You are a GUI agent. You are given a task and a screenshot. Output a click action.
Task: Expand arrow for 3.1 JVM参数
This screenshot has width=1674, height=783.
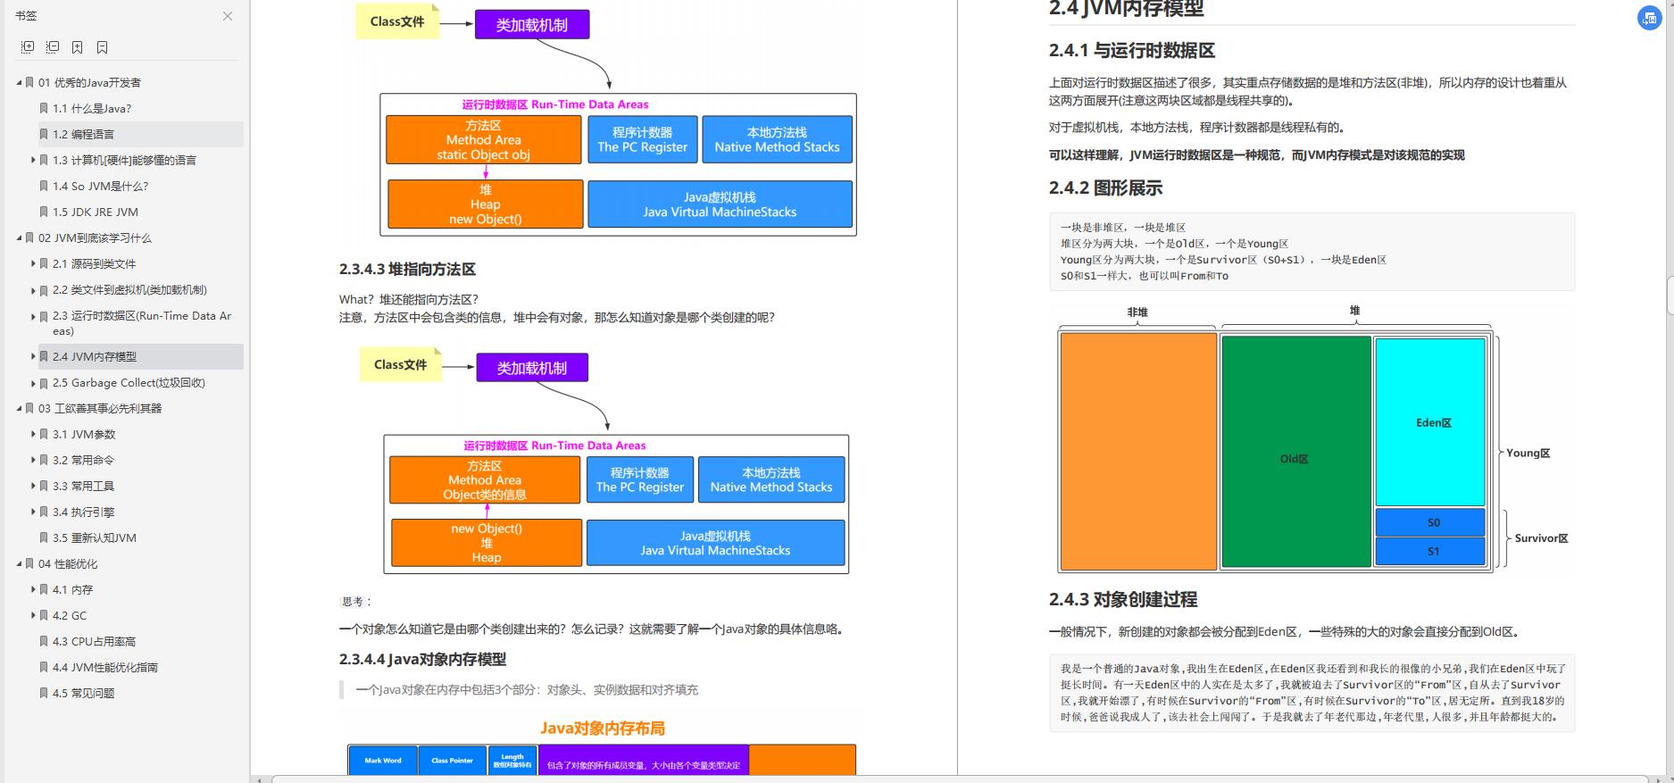33,434
